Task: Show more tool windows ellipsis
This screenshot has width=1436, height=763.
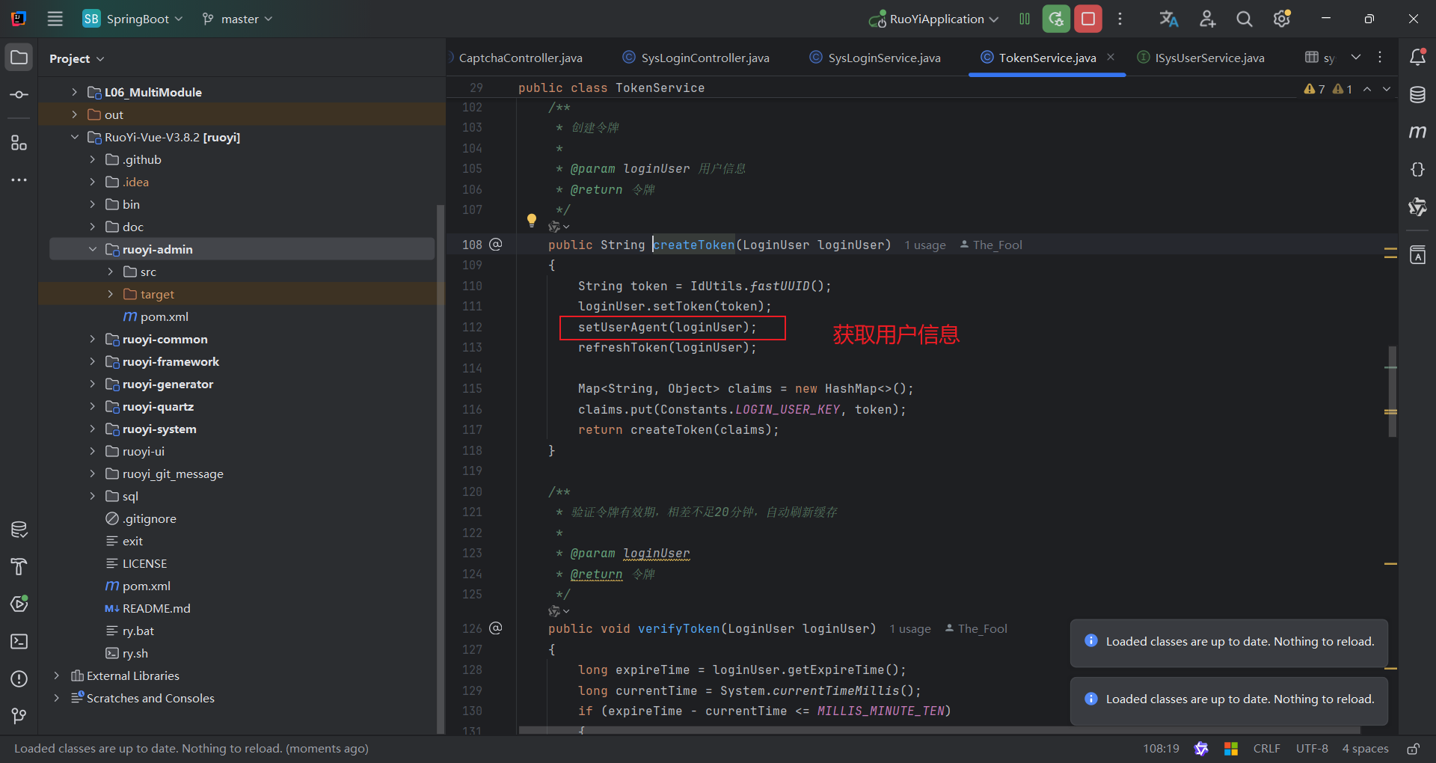Action: 19,180
